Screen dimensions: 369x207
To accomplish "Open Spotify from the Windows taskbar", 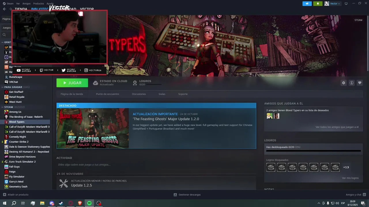I will (x=89, y=203).
